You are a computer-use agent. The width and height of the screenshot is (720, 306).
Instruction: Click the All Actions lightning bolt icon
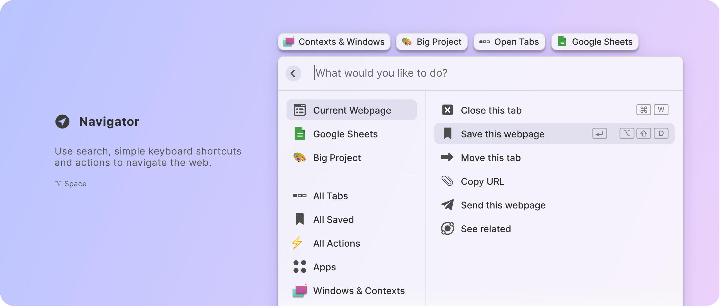[x=297, y=243]
